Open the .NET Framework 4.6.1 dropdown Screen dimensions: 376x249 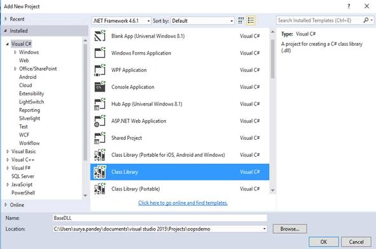pyautogui.click(x=122, y=21)
